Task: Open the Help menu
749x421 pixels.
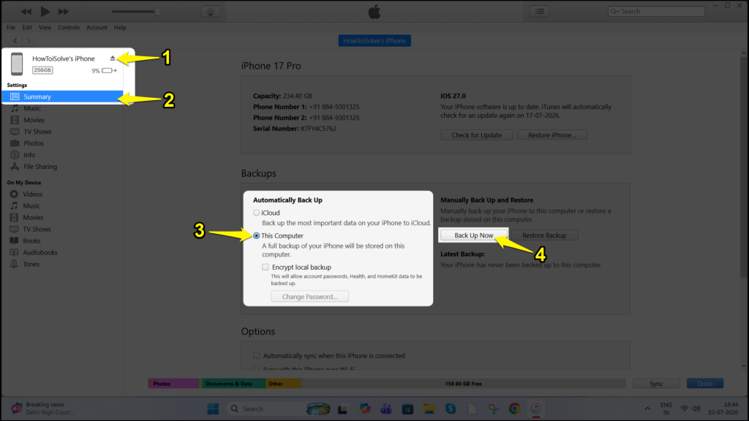Action: 120,27
